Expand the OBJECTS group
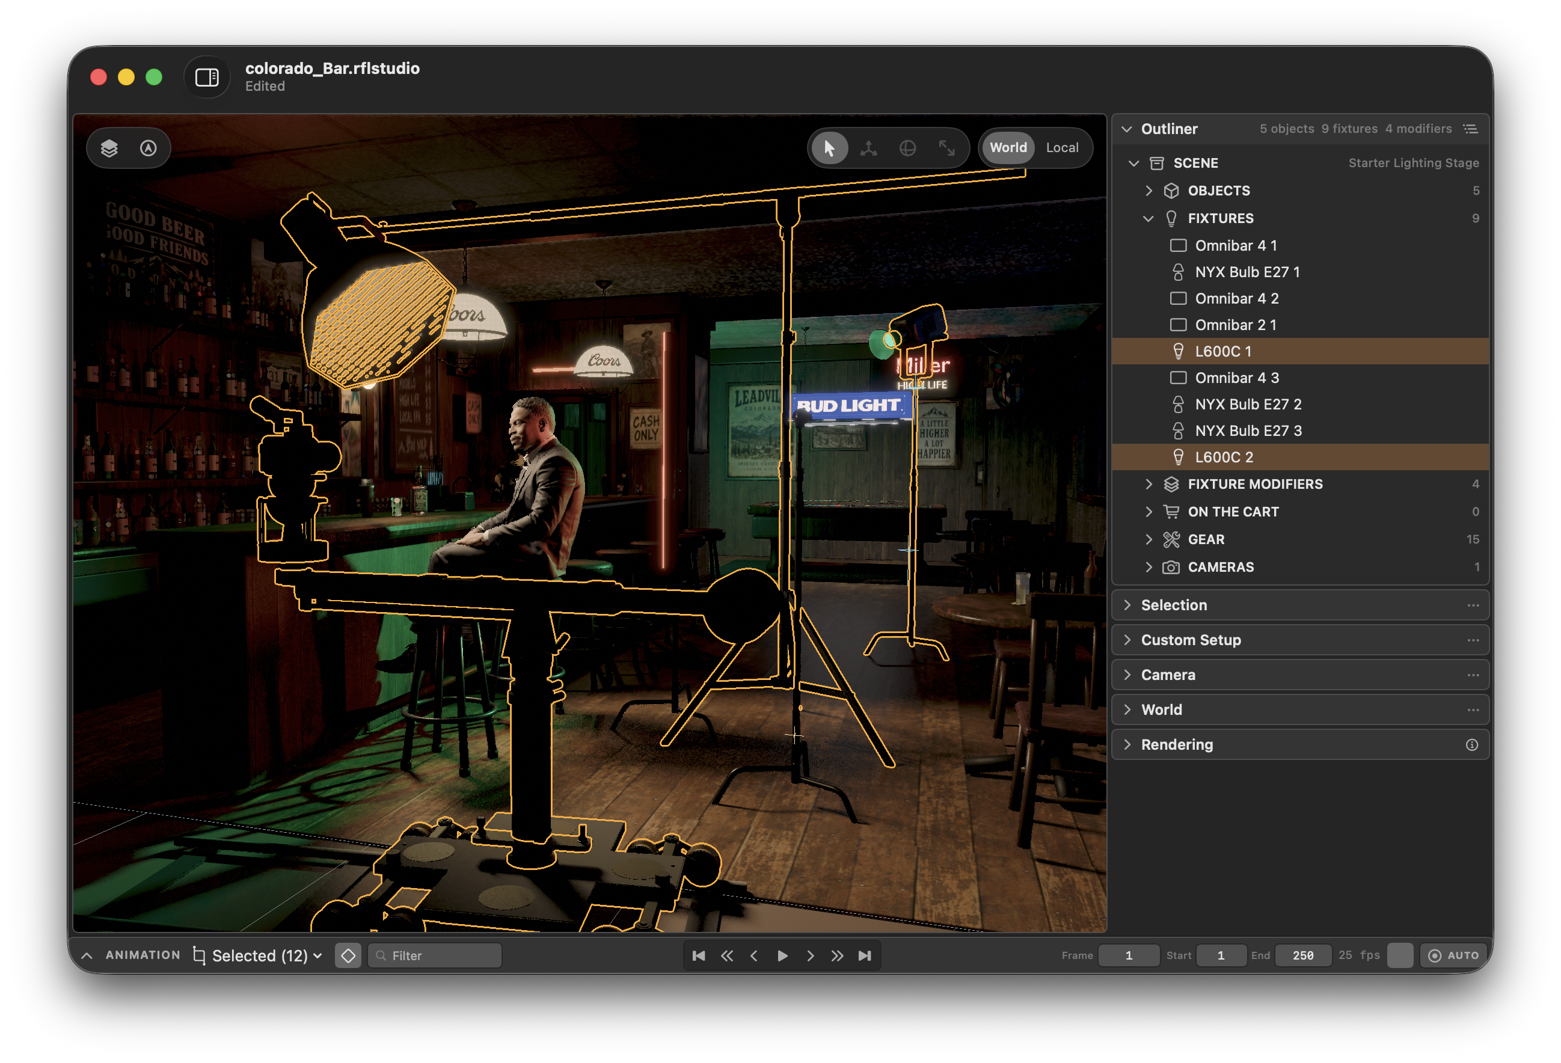The width and height of the screenshot is (1561, 1063). click(x=1149, y=191)
